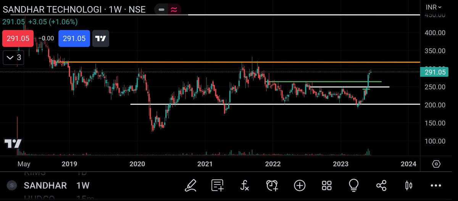The image size is (458, 201).
Task: Click the 350.00 price scale label
Action: coord(435,51)
